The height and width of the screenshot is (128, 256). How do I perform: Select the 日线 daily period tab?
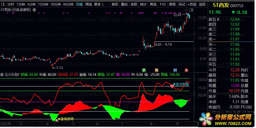79,4
